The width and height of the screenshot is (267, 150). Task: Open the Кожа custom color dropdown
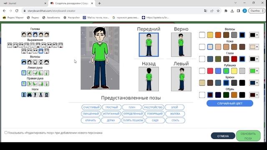coord(254,47)
